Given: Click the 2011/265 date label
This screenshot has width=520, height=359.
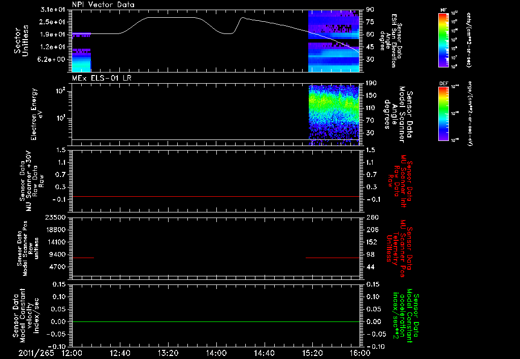Looking at the screenshot, I should (x=36, y=353).
